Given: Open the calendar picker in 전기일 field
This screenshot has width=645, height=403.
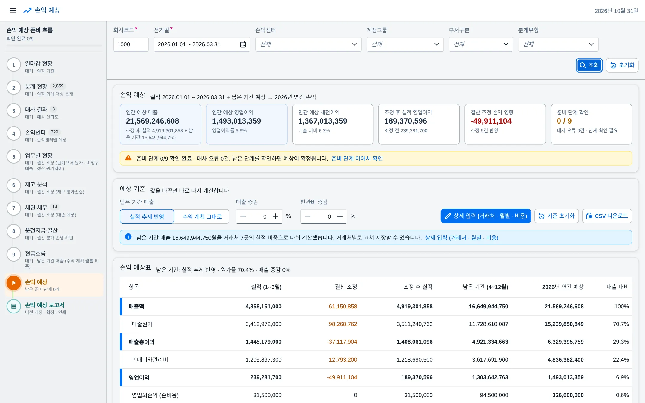Looking at the screenshot, I should (243, 44).
